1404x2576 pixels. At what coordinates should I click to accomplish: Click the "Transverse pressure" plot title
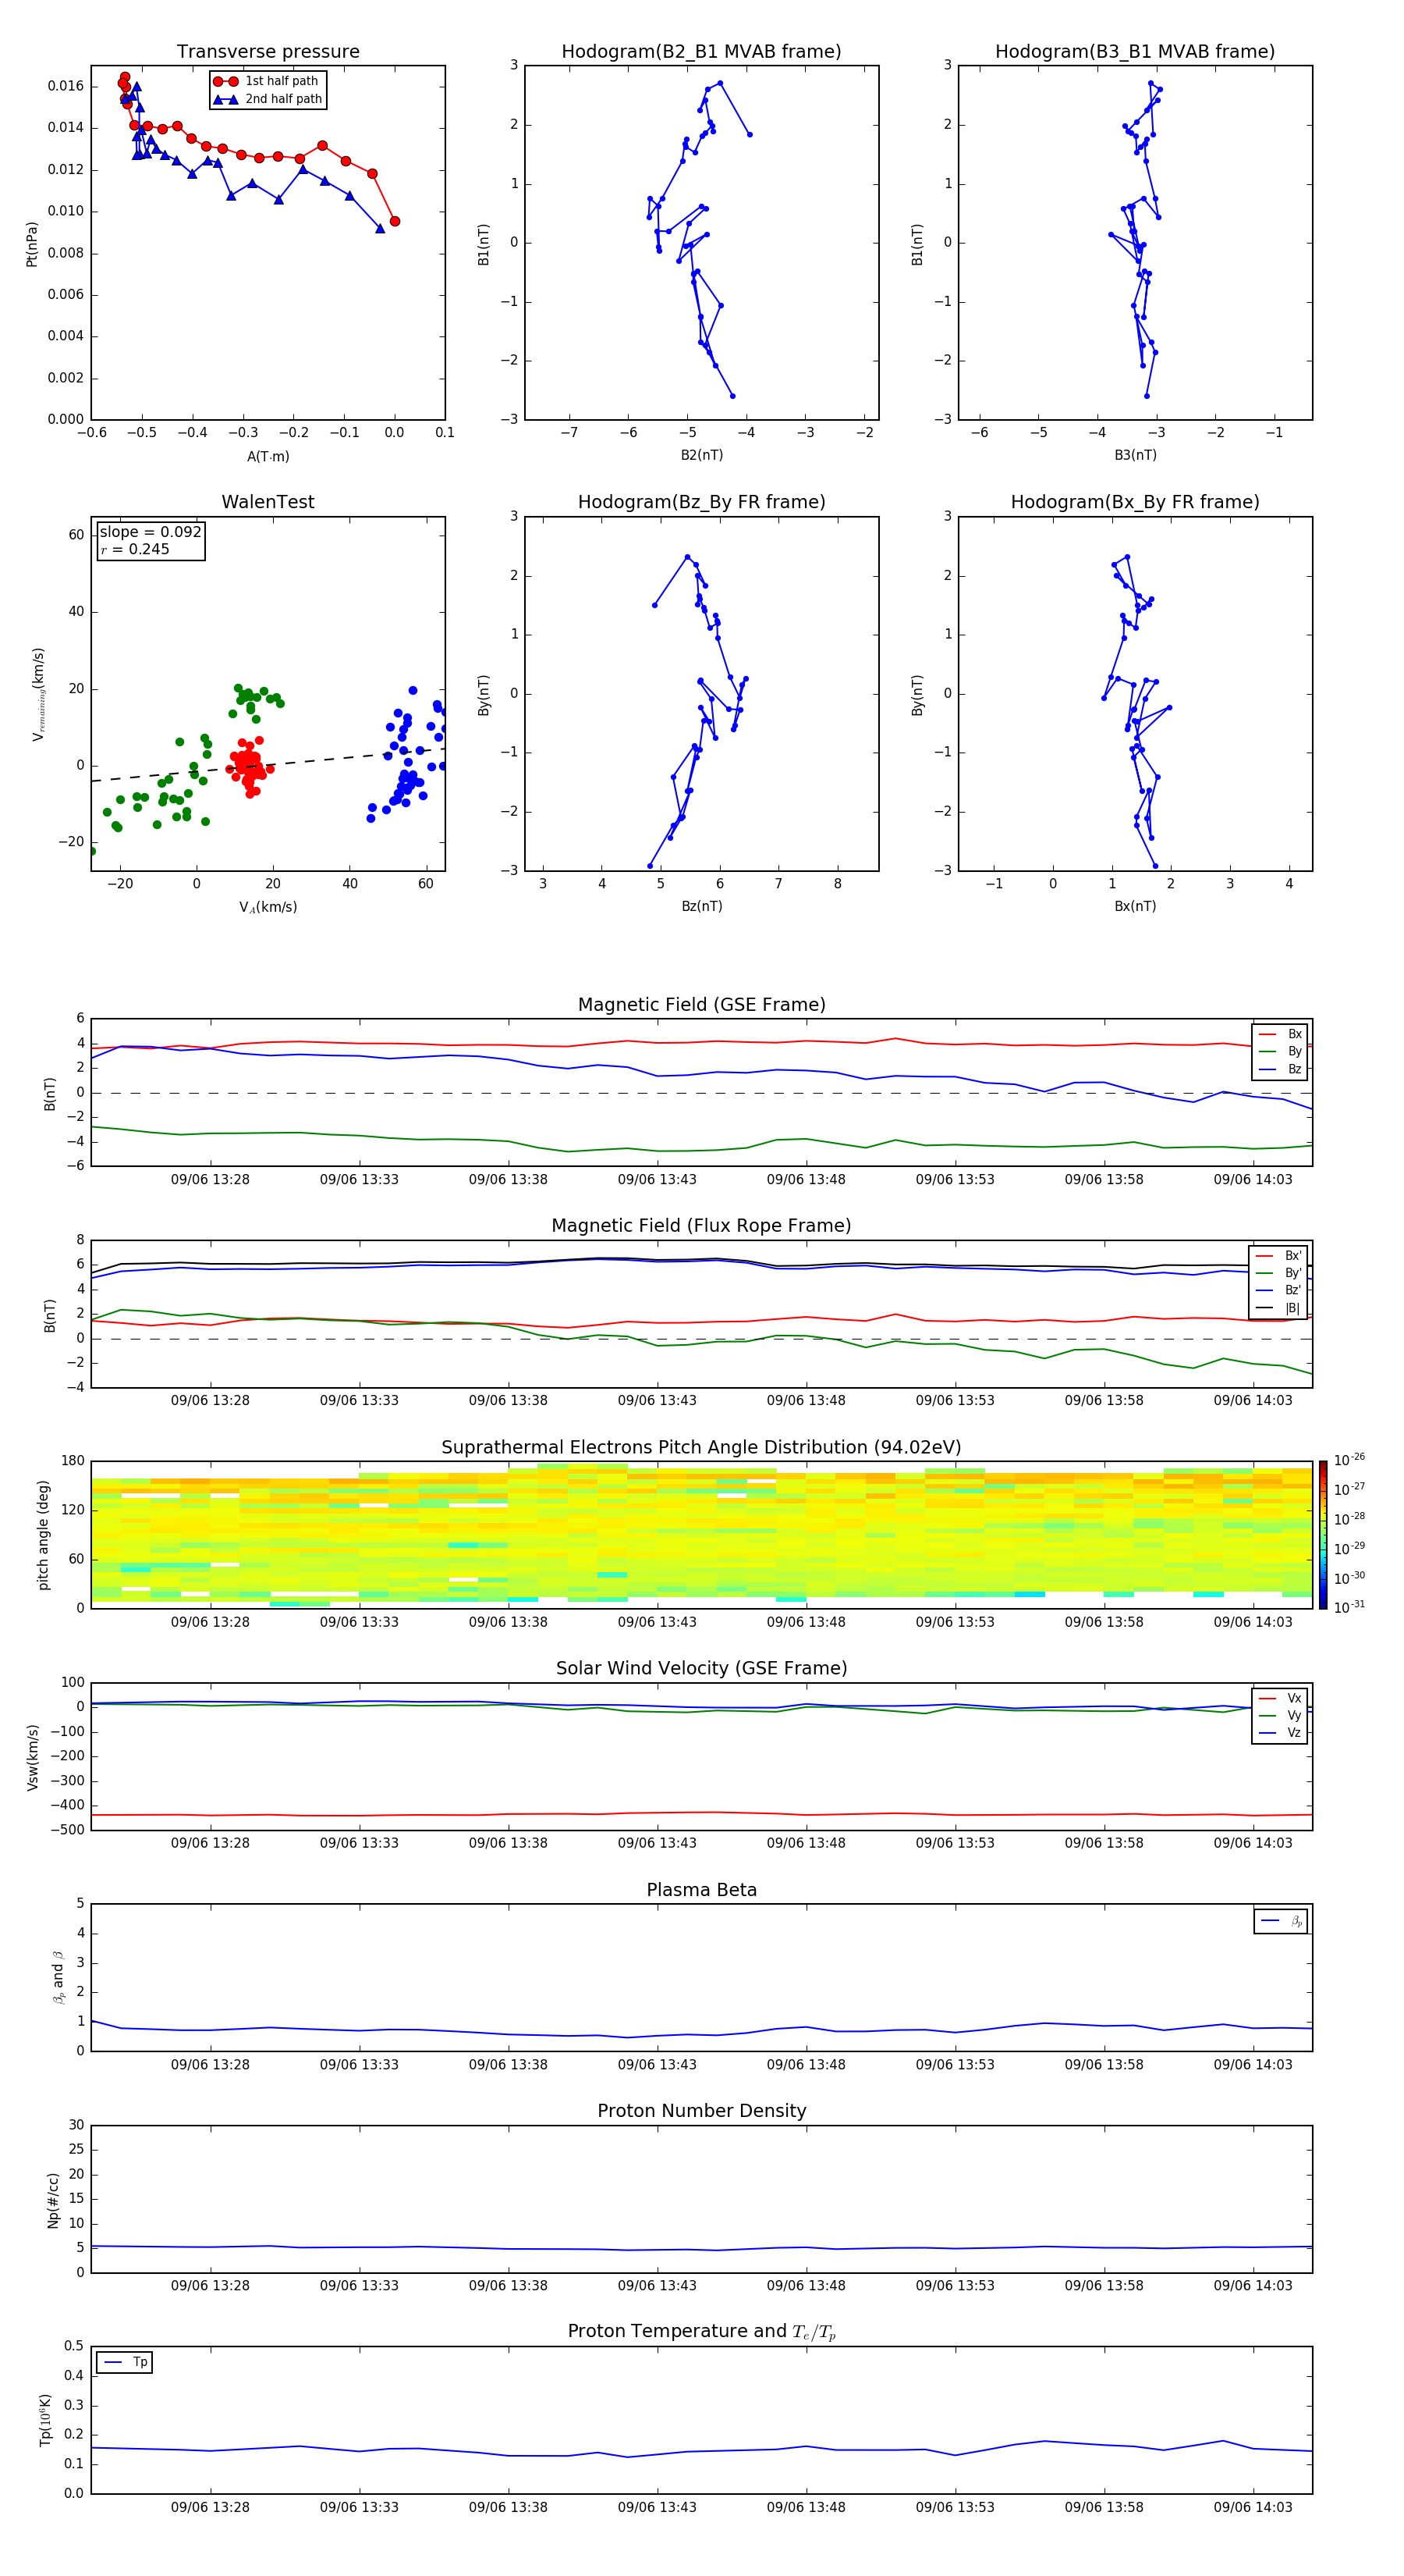click(268, 51)
